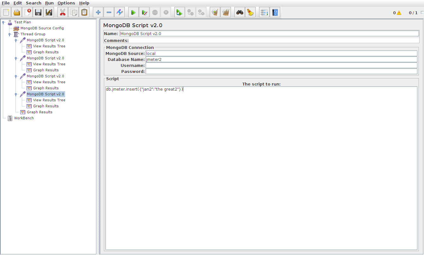Click the Save floppy disk icon
This screenshot has width=424, height=255.
click(38, 13)
